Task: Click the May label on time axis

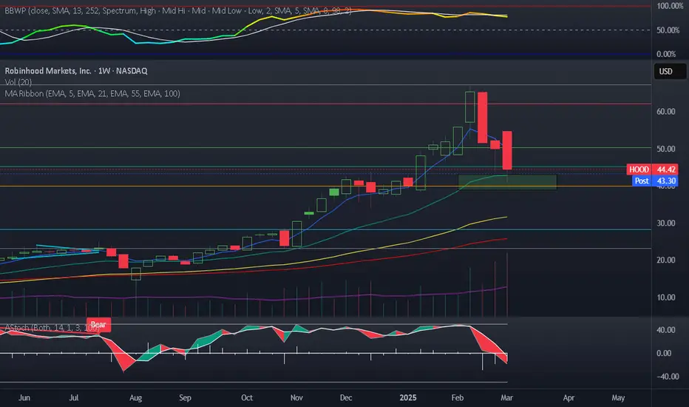Action: 618,398
